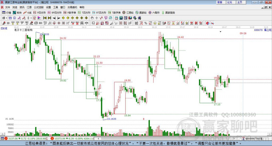Open 赢家服务 with the dollar icon
Screen dimensions: 272x146
(x=168, y=13)
